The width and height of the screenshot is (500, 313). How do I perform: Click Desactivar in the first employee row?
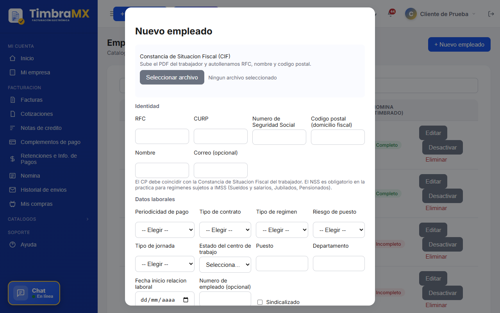(x=443, y=148)
